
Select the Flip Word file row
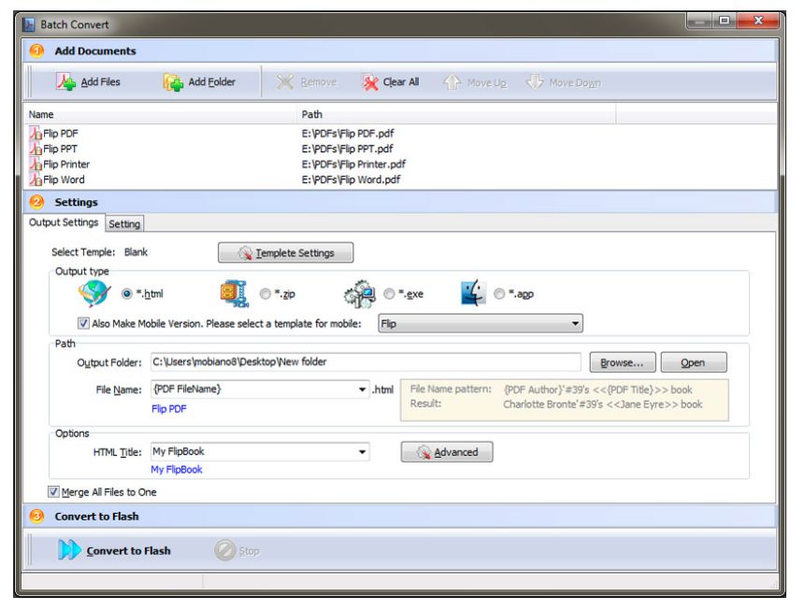pos(400,179)
